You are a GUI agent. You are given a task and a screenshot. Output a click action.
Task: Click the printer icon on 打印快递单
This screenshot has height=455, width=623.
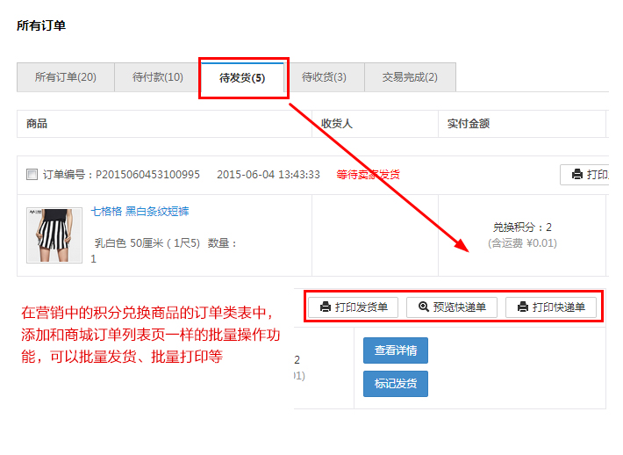tap(523, 307)
